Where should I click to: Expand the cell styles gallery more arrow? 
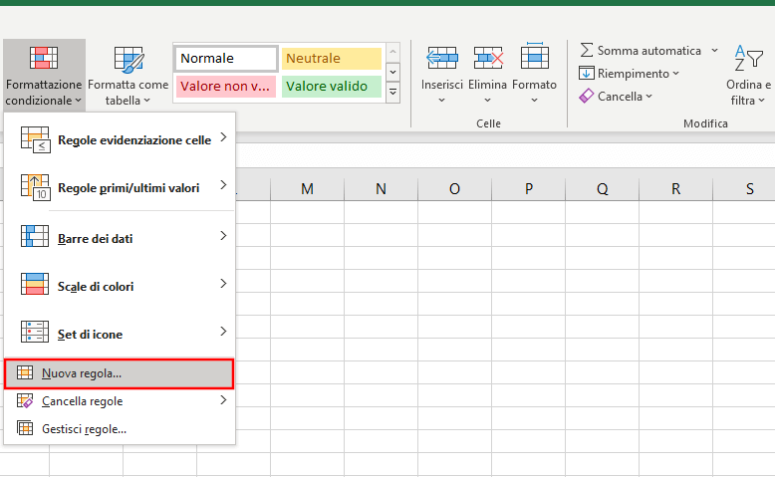(x=392, y=92)
